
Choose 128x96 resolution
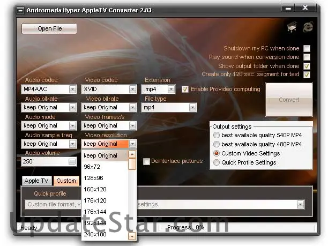click(x=105, y=178)
